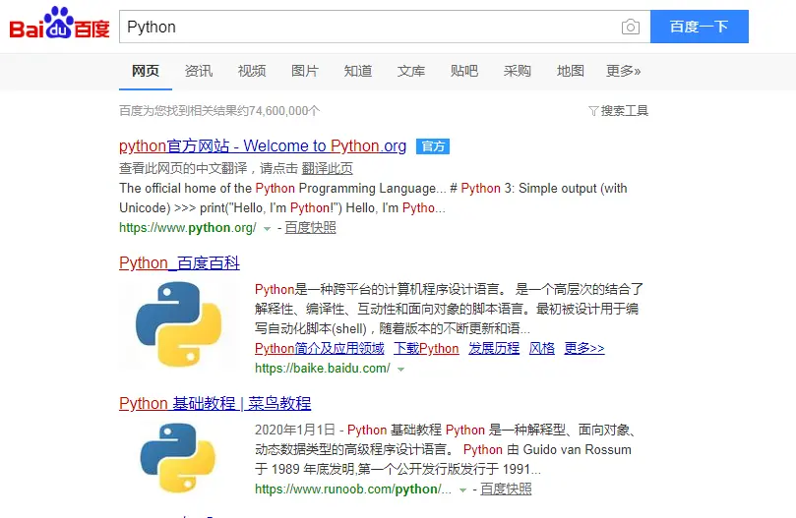Open the 下载Python sublink

click(426, 349)
